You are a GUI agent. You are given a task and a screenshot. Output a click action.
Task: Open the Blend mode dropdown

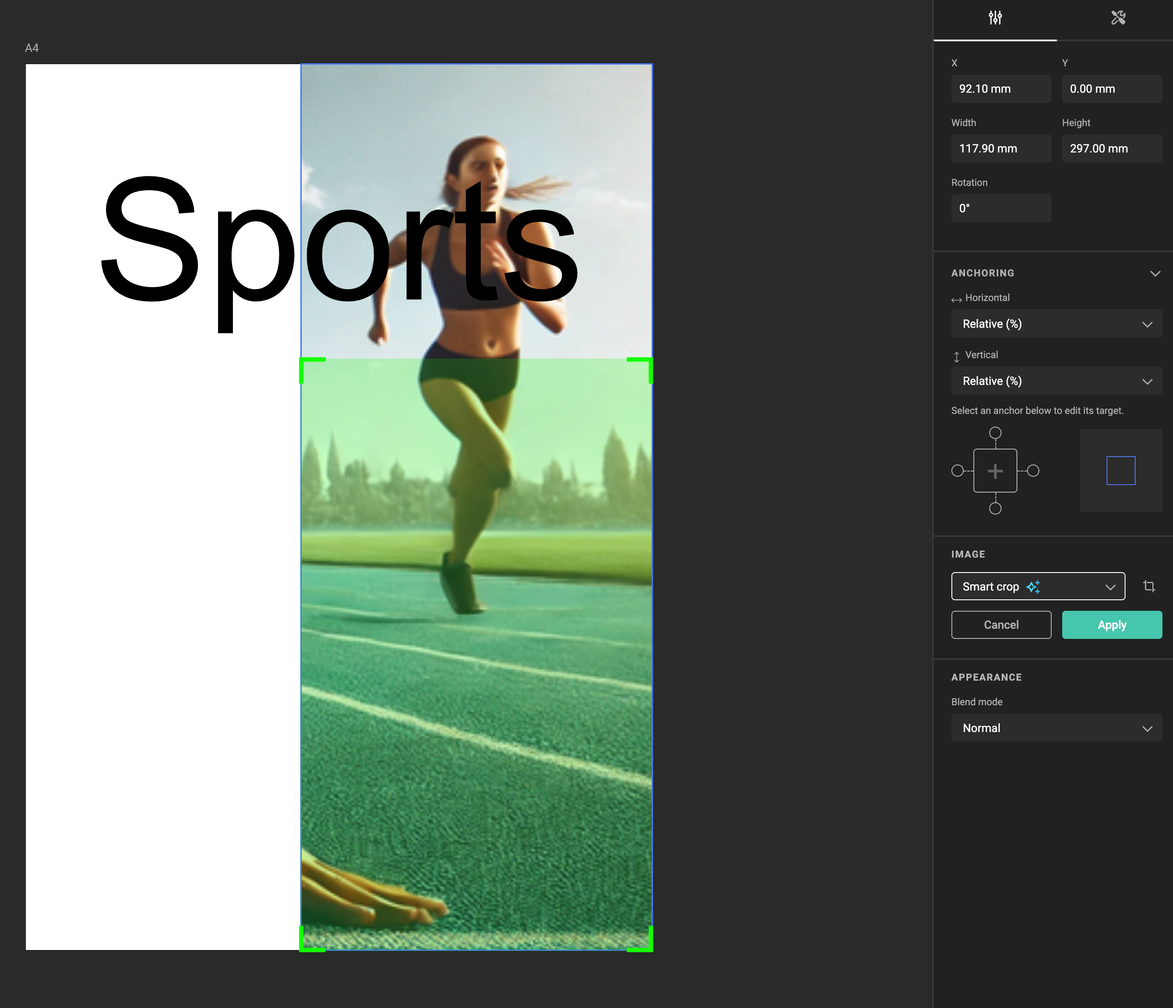(x=1056, y=729)
